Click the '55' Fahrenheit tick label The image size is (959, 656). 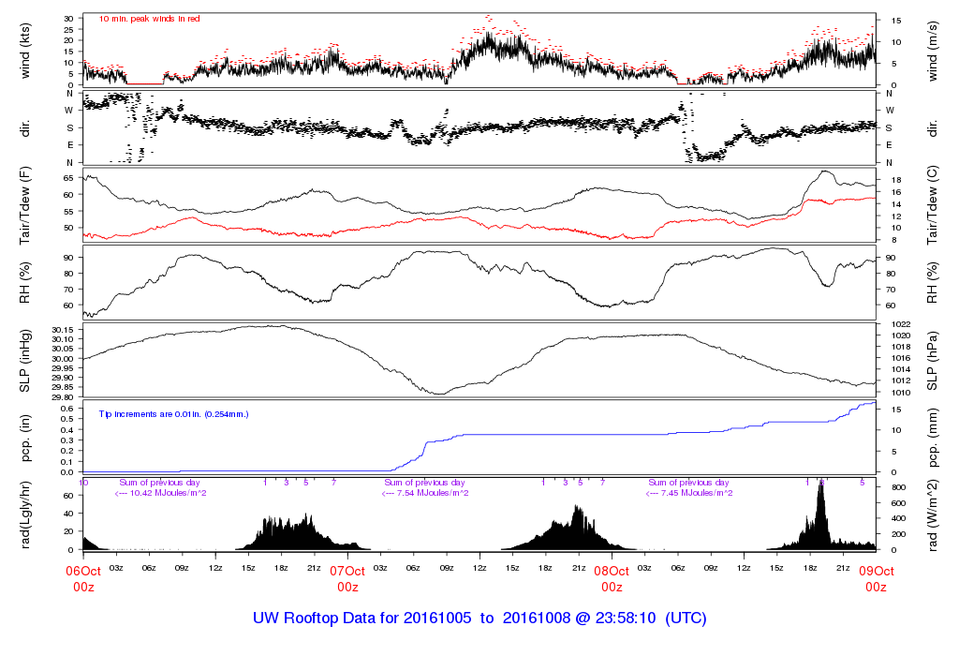tap(68, 211)
